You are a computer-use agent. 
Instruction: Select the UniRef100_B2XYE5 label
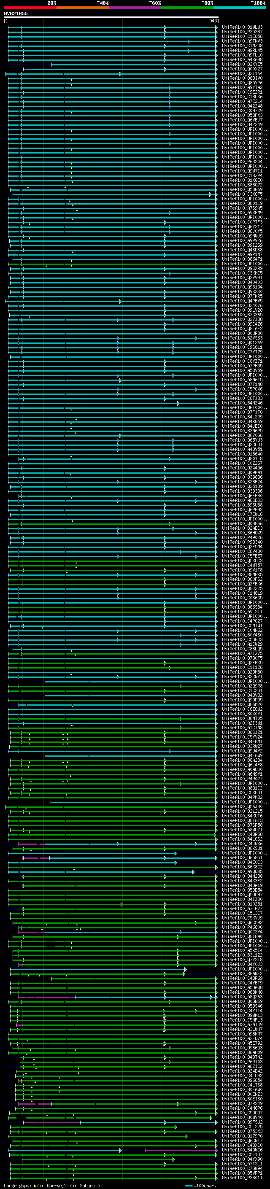[242, 64]
